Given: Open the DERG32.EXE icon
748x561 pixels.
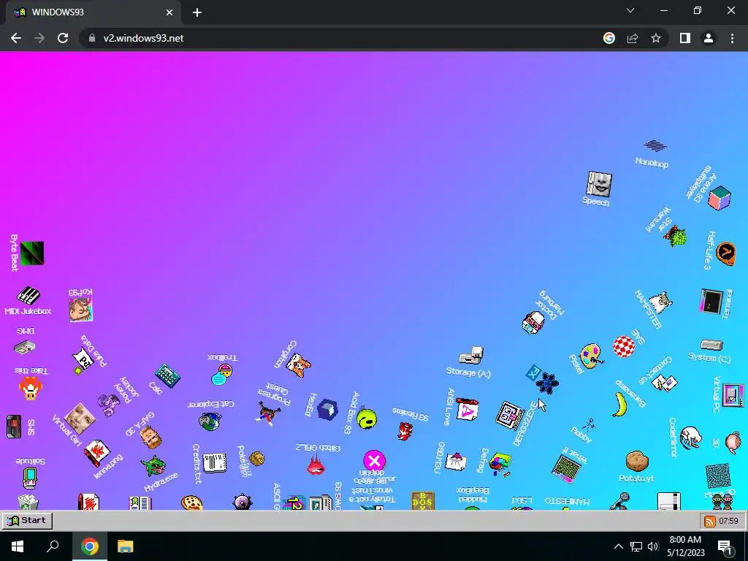Looking at the screenshot, I should tap(510, 415).
